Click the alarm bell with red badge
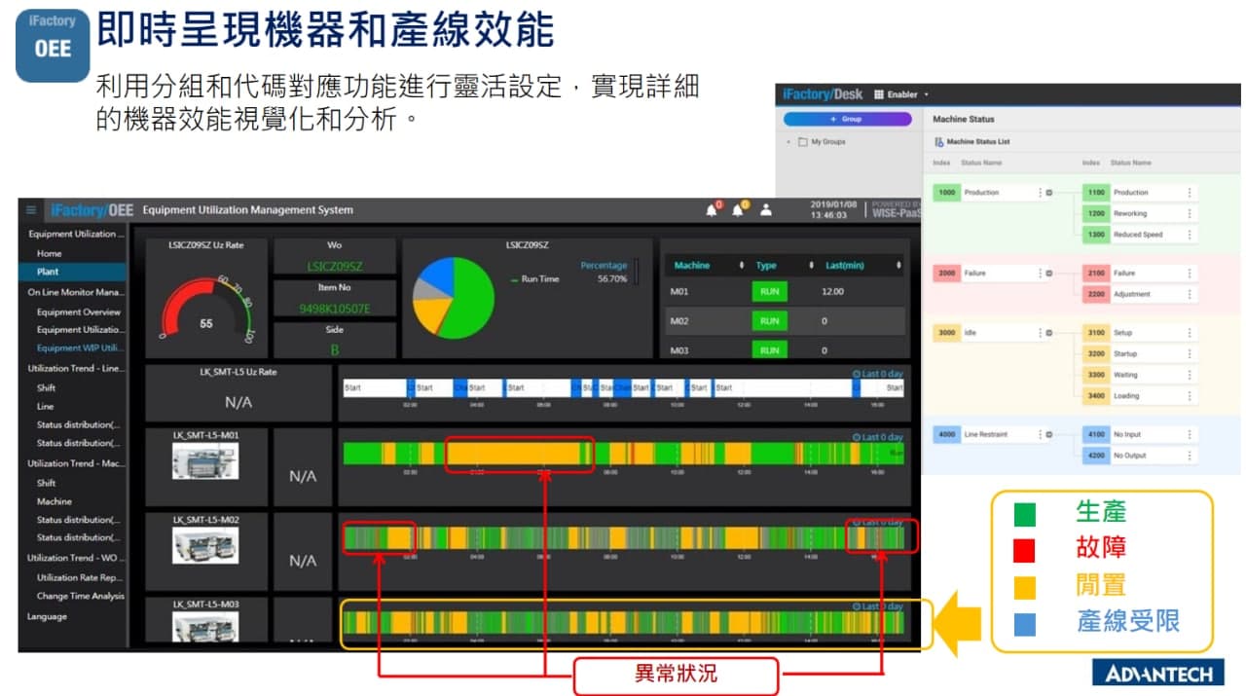 712,210
